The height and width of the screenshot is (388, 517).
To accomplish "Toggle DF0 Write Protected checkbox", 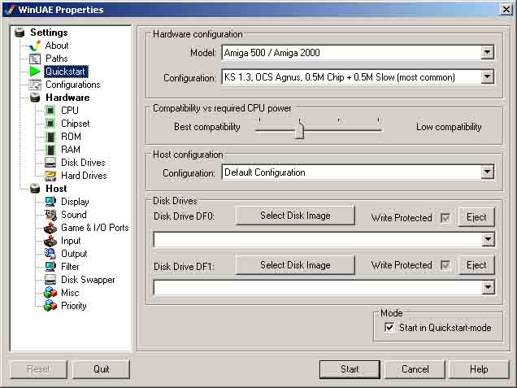I will point(445,217).
